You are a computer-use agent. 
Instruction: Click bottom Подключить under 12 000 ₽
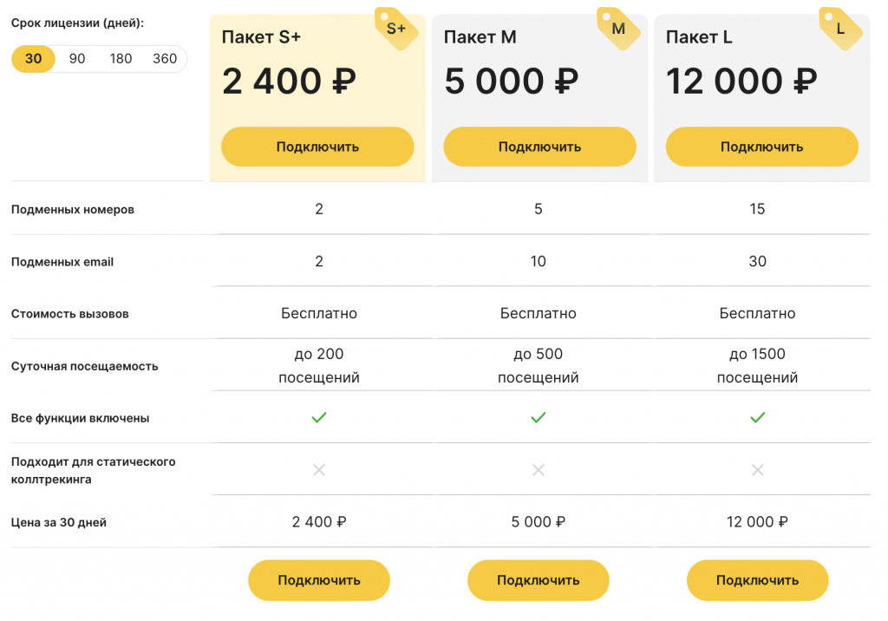click(757, 580)
